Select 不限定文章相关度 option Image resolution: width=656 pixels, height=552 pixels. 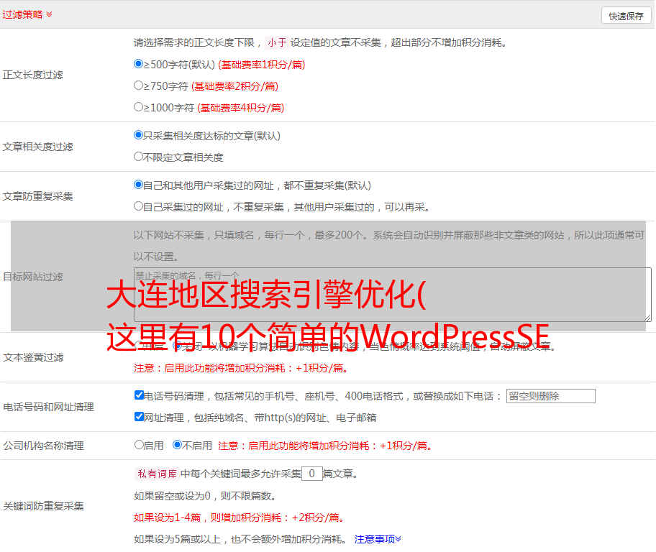(138, 157)
